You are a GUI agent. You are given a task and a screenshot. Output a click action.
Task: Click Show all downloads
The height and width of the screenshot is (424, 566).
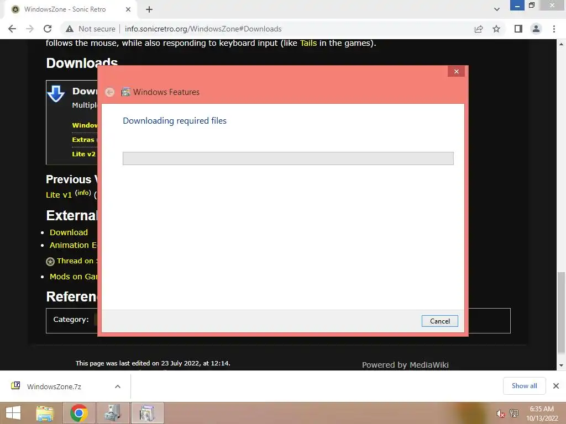point(524,386)
